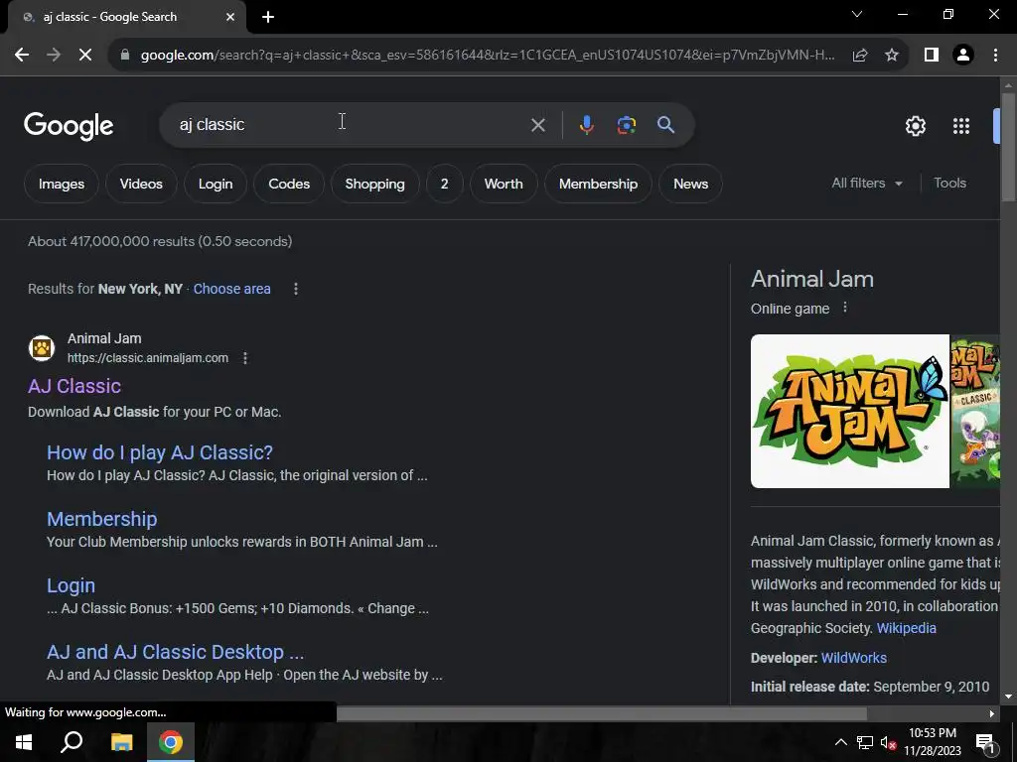
Task: Open Windows taskbar search
Action: click(x=72, y=742)
